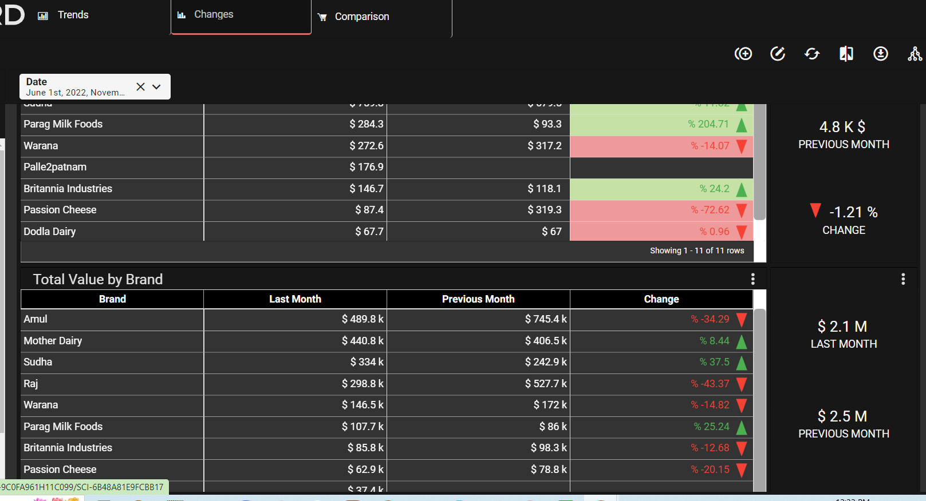Viewport: 926px width, 501px height.
Task: Sort by the Brand column header
Action: click(112, 299)
